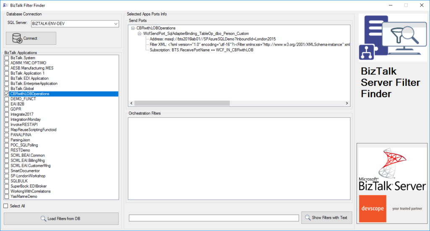The image size is (430, 231).
Task: Check the BizTalk EDI Application checkbox
Action: [x=7, y=78]
